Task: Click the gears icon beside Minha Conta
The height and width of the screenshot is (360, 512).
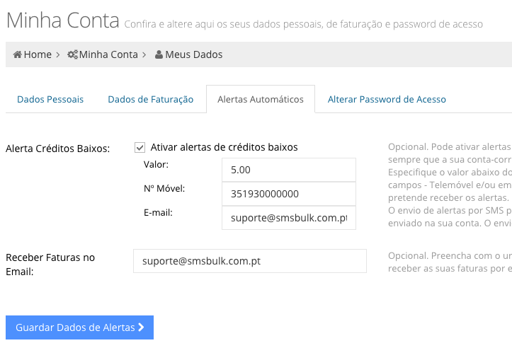Action: point(72,54)
